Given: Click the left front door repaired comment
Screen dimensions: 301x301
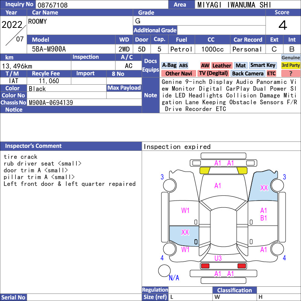Looking at the screenshot, I should [70, 184].
